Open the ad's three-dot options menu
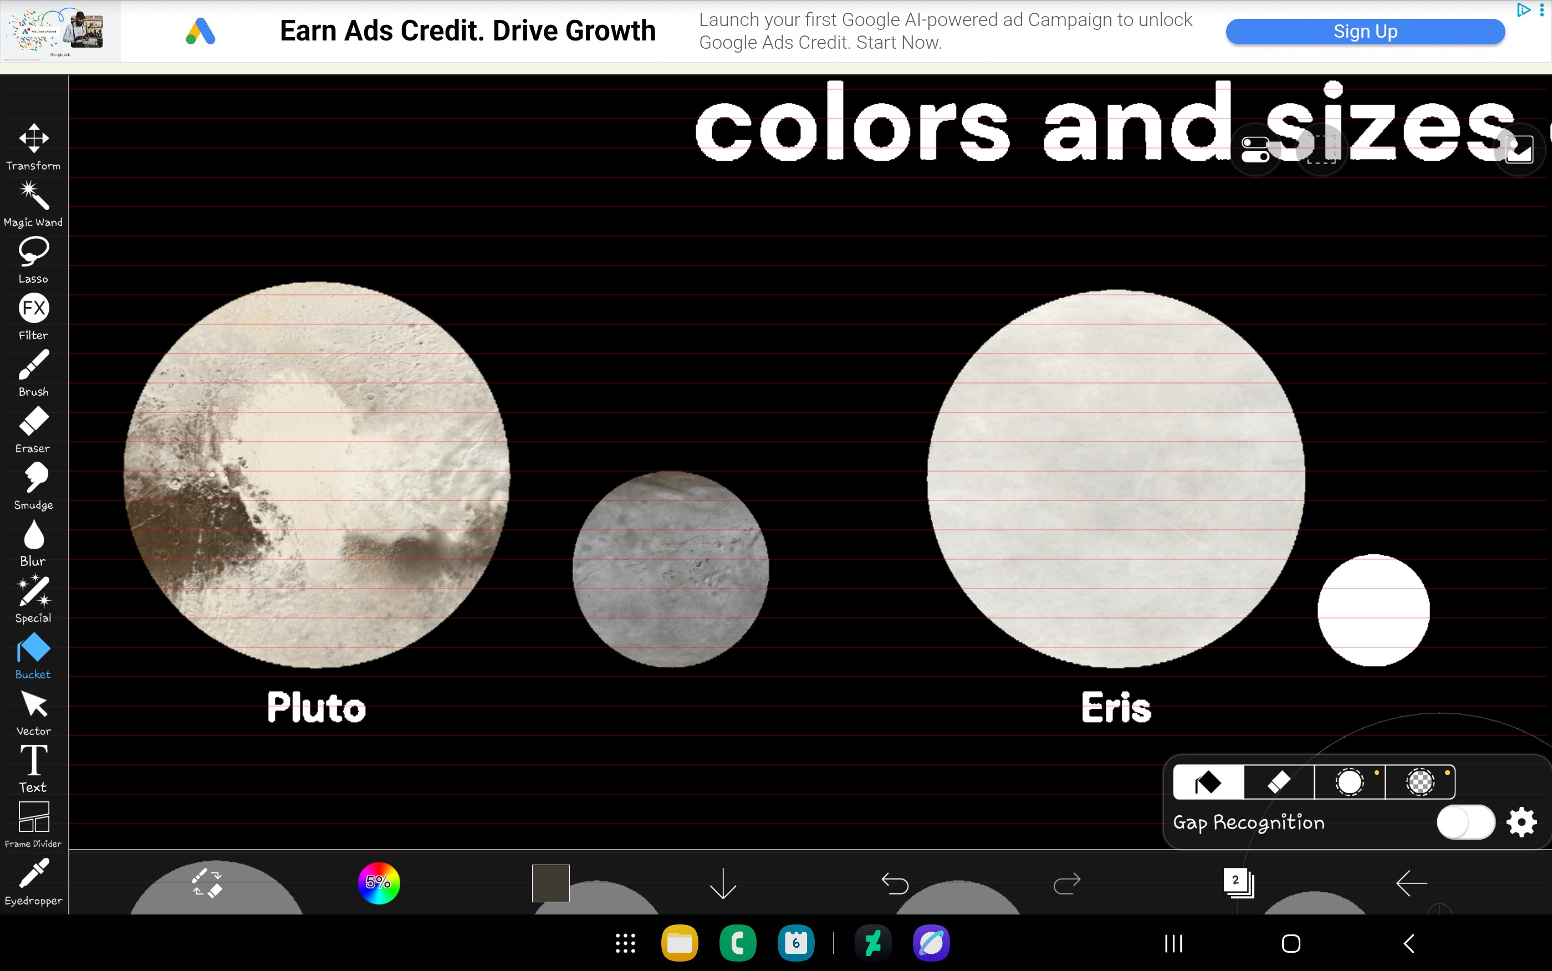The width and height of the screenshot is (1552, 971). tap(1541, 9)
